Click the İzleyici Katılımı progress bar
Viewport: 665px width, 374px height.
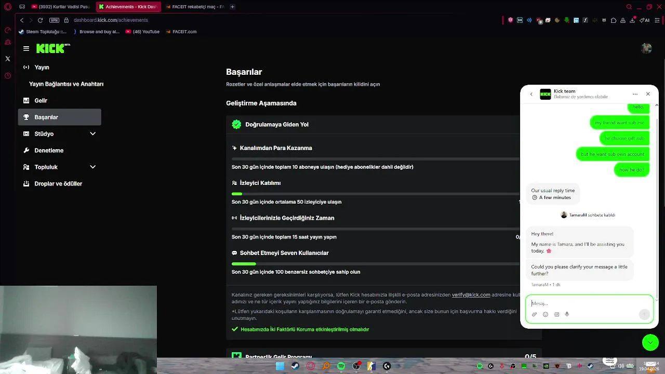click(375, 194)
